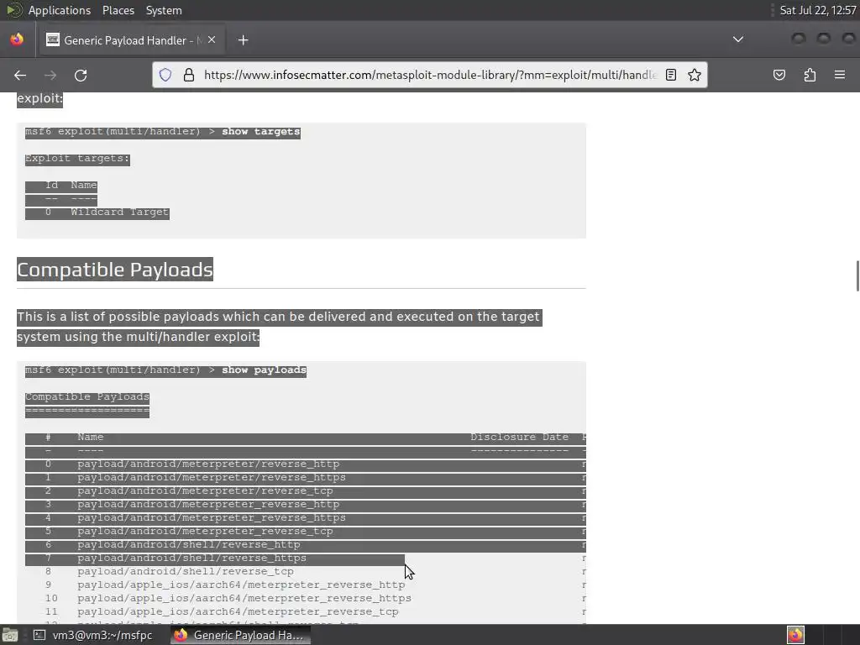Viewport: 860px width, 645px height.
Task: Bookmark this page with the star icon
Action: click(695, 75)
